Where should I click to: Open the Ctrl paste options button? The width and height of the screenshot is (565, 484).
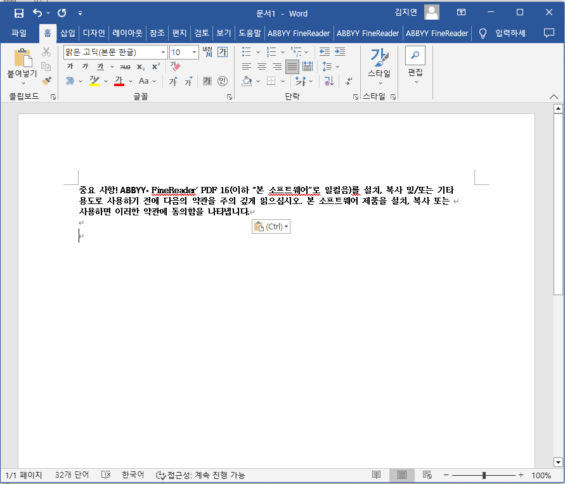[x=271, y=226]
